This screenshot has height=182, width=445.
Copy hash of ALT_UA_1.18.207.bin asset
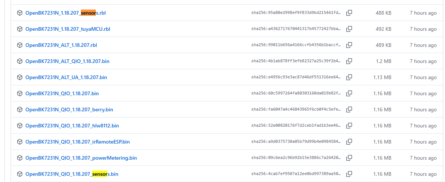[349, 77]
